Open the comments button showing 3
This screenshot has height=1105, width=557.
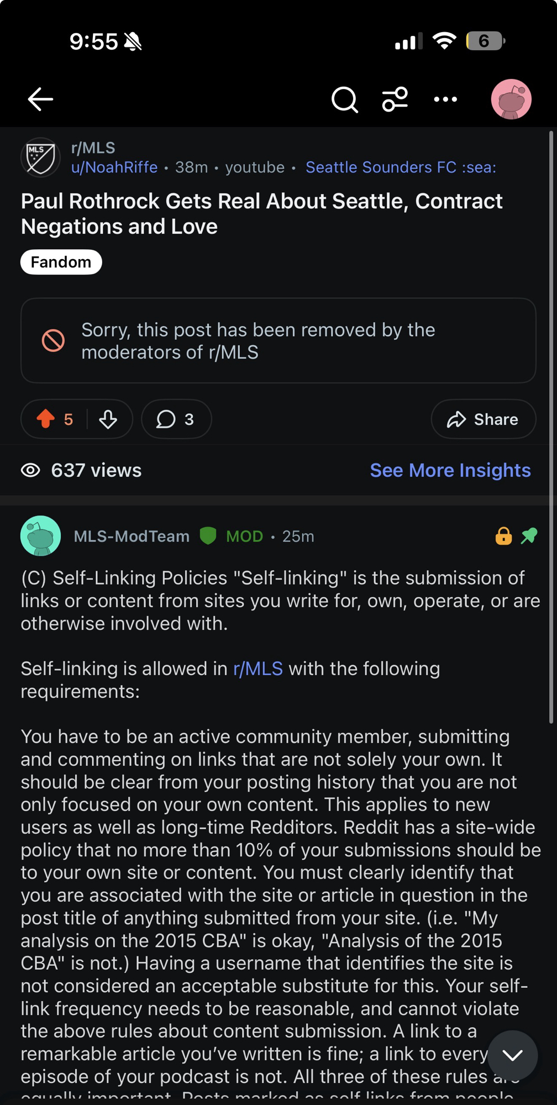176,419
